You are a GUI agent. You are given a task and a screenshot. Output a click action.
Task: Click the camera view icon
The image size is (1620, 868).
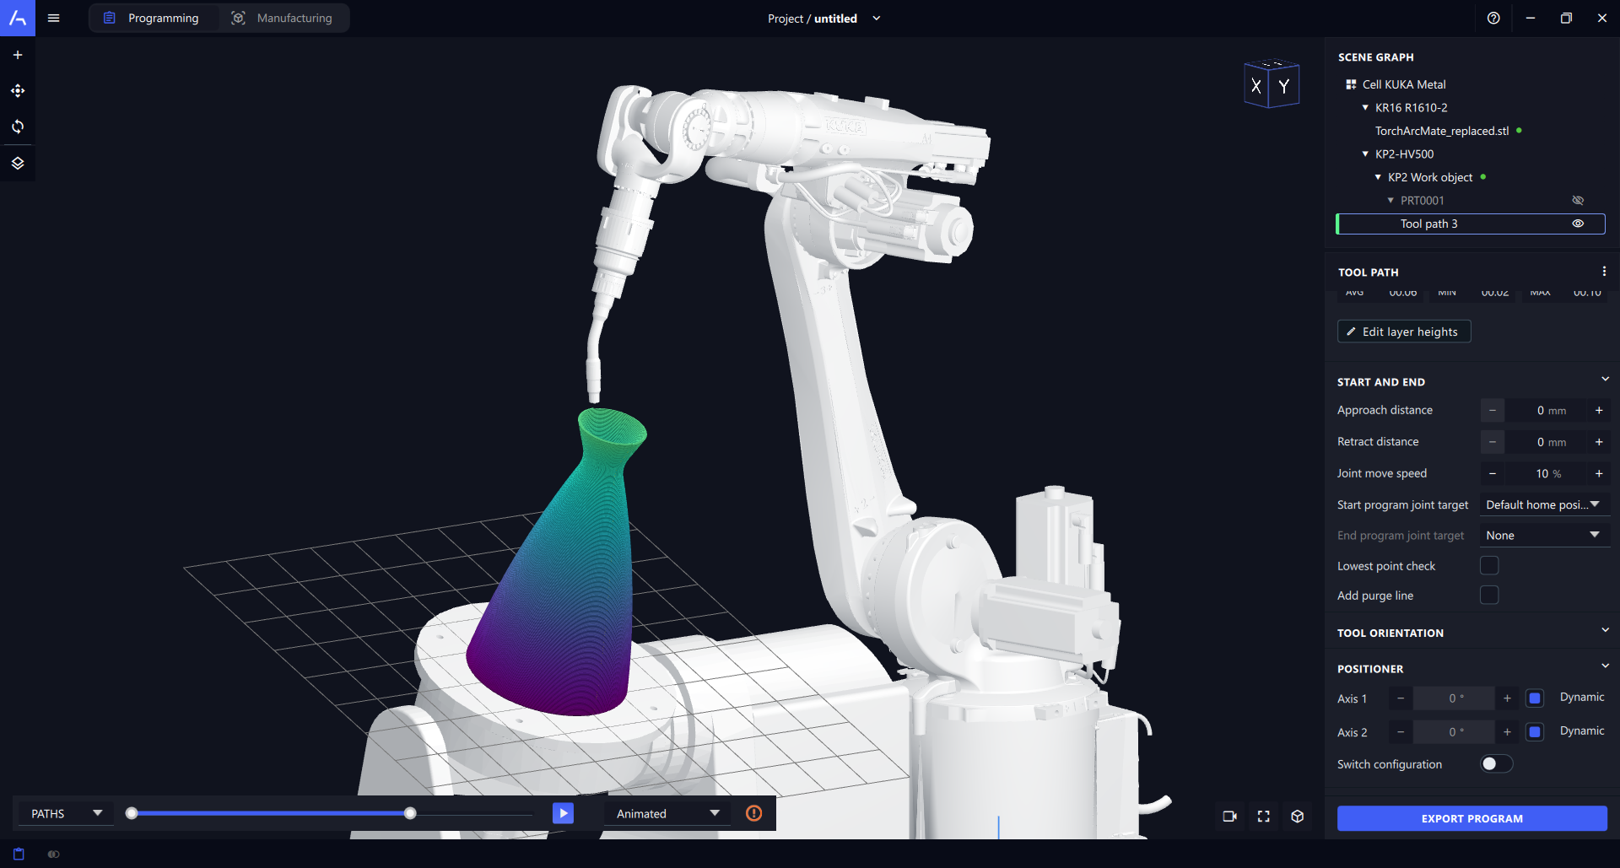(x=1229, y=816)
